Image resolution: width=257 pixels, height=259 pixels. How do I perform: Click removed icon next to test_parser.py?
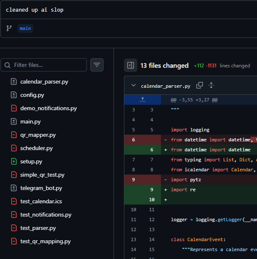[x=14, y=228]
